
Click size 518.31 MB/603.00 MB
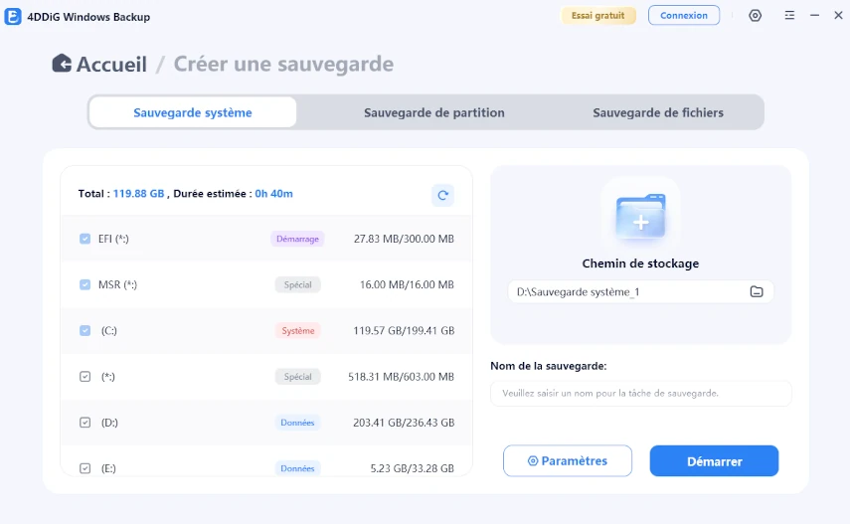402,377
